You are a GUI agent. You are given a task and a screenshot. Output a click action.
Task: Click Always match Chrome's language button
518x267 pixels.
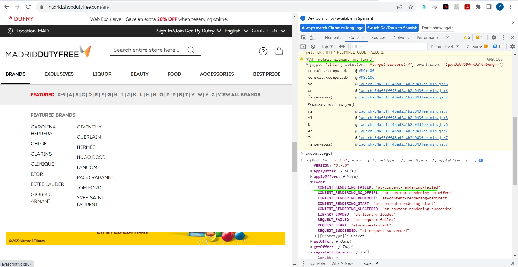332,28
